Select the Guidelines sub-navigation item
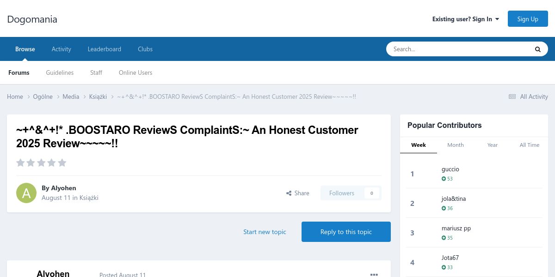555x277 pixels. [60, 72]
